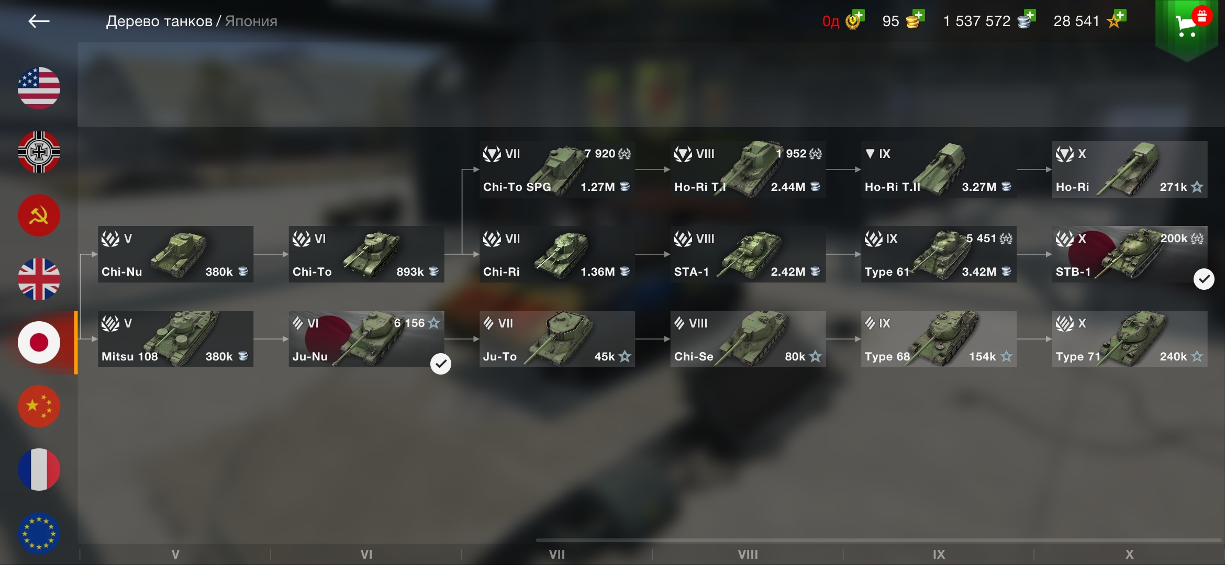The width and height of the screenshot is (1225, 565).
Task: Click the back arrow to leave tank tree
Action: (39, 21)
